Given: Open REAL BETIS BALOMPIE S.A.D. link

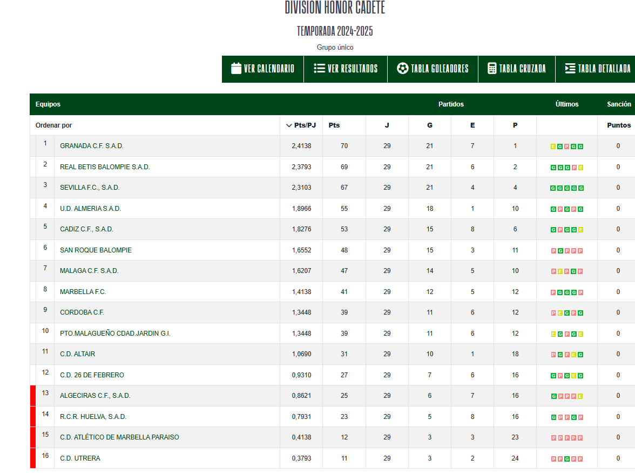Looking at the screenshot, I should pyautogui.click(x=105, y=167).
